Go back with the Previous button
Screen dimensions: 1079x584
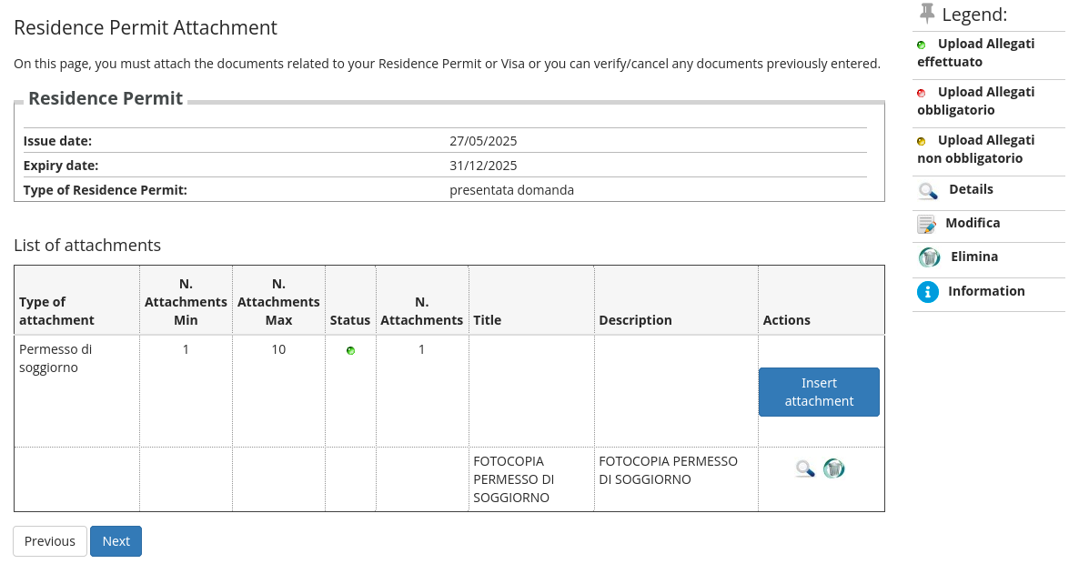pos(50,541)
